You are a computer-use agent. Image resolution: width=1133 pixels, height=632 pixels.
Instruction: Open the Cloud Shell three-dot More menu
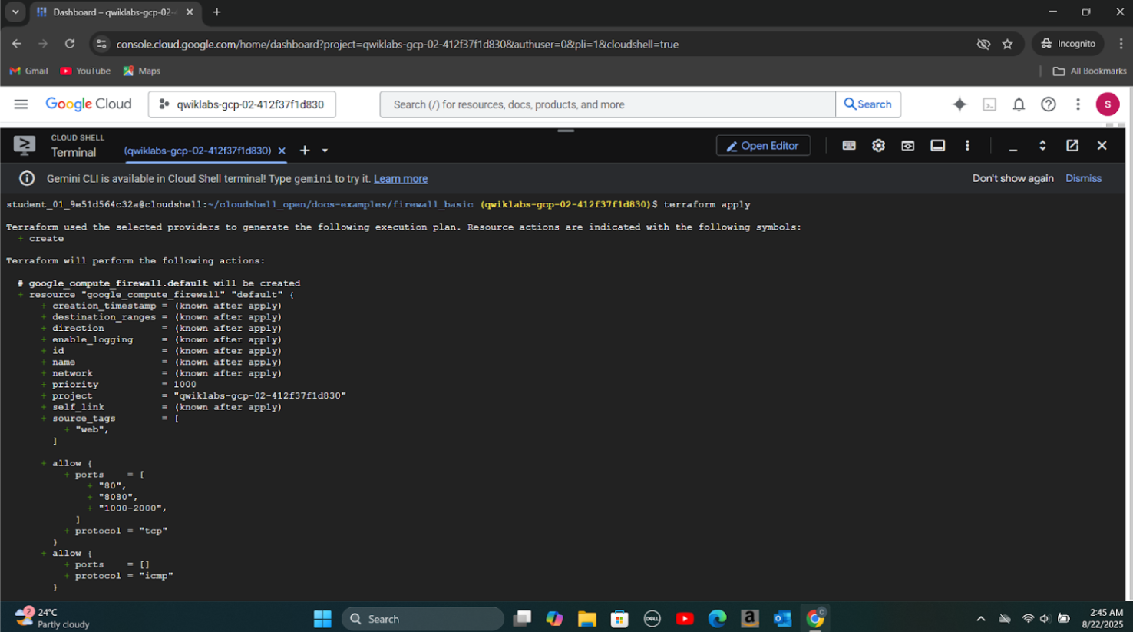coord(966,146)
